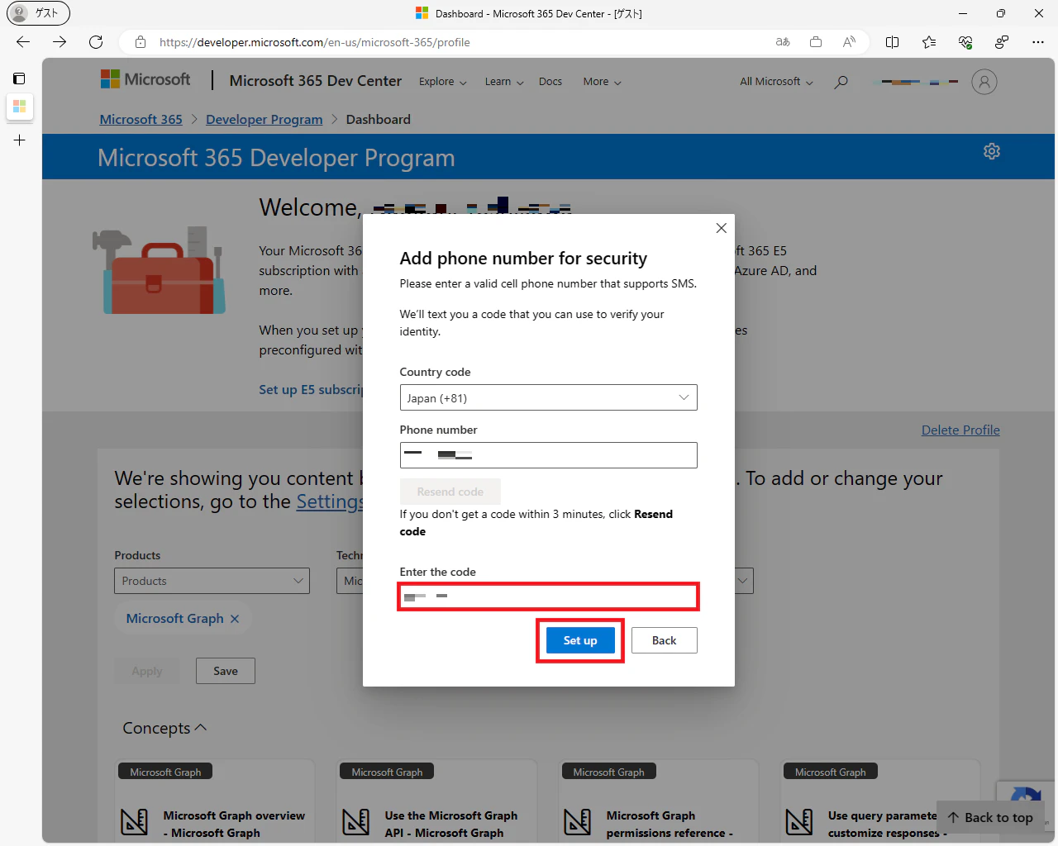Open the Country code Japan (+81) dropdown
The height and width of the screenshot is (846, 1058).
(x=548, y=397)
